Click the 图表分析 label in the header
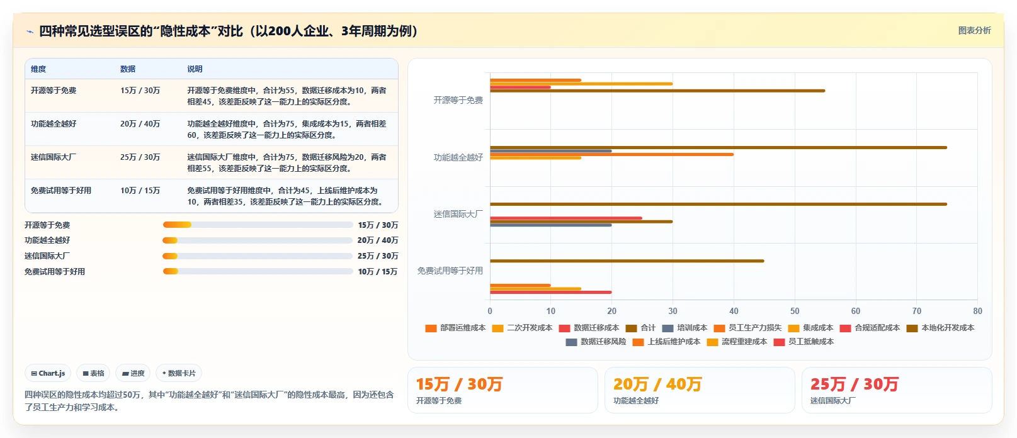 (x=974, y=30)
